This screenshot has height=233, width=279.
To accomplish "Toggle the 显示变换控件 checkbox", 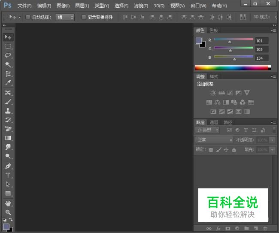I will 84,17.
